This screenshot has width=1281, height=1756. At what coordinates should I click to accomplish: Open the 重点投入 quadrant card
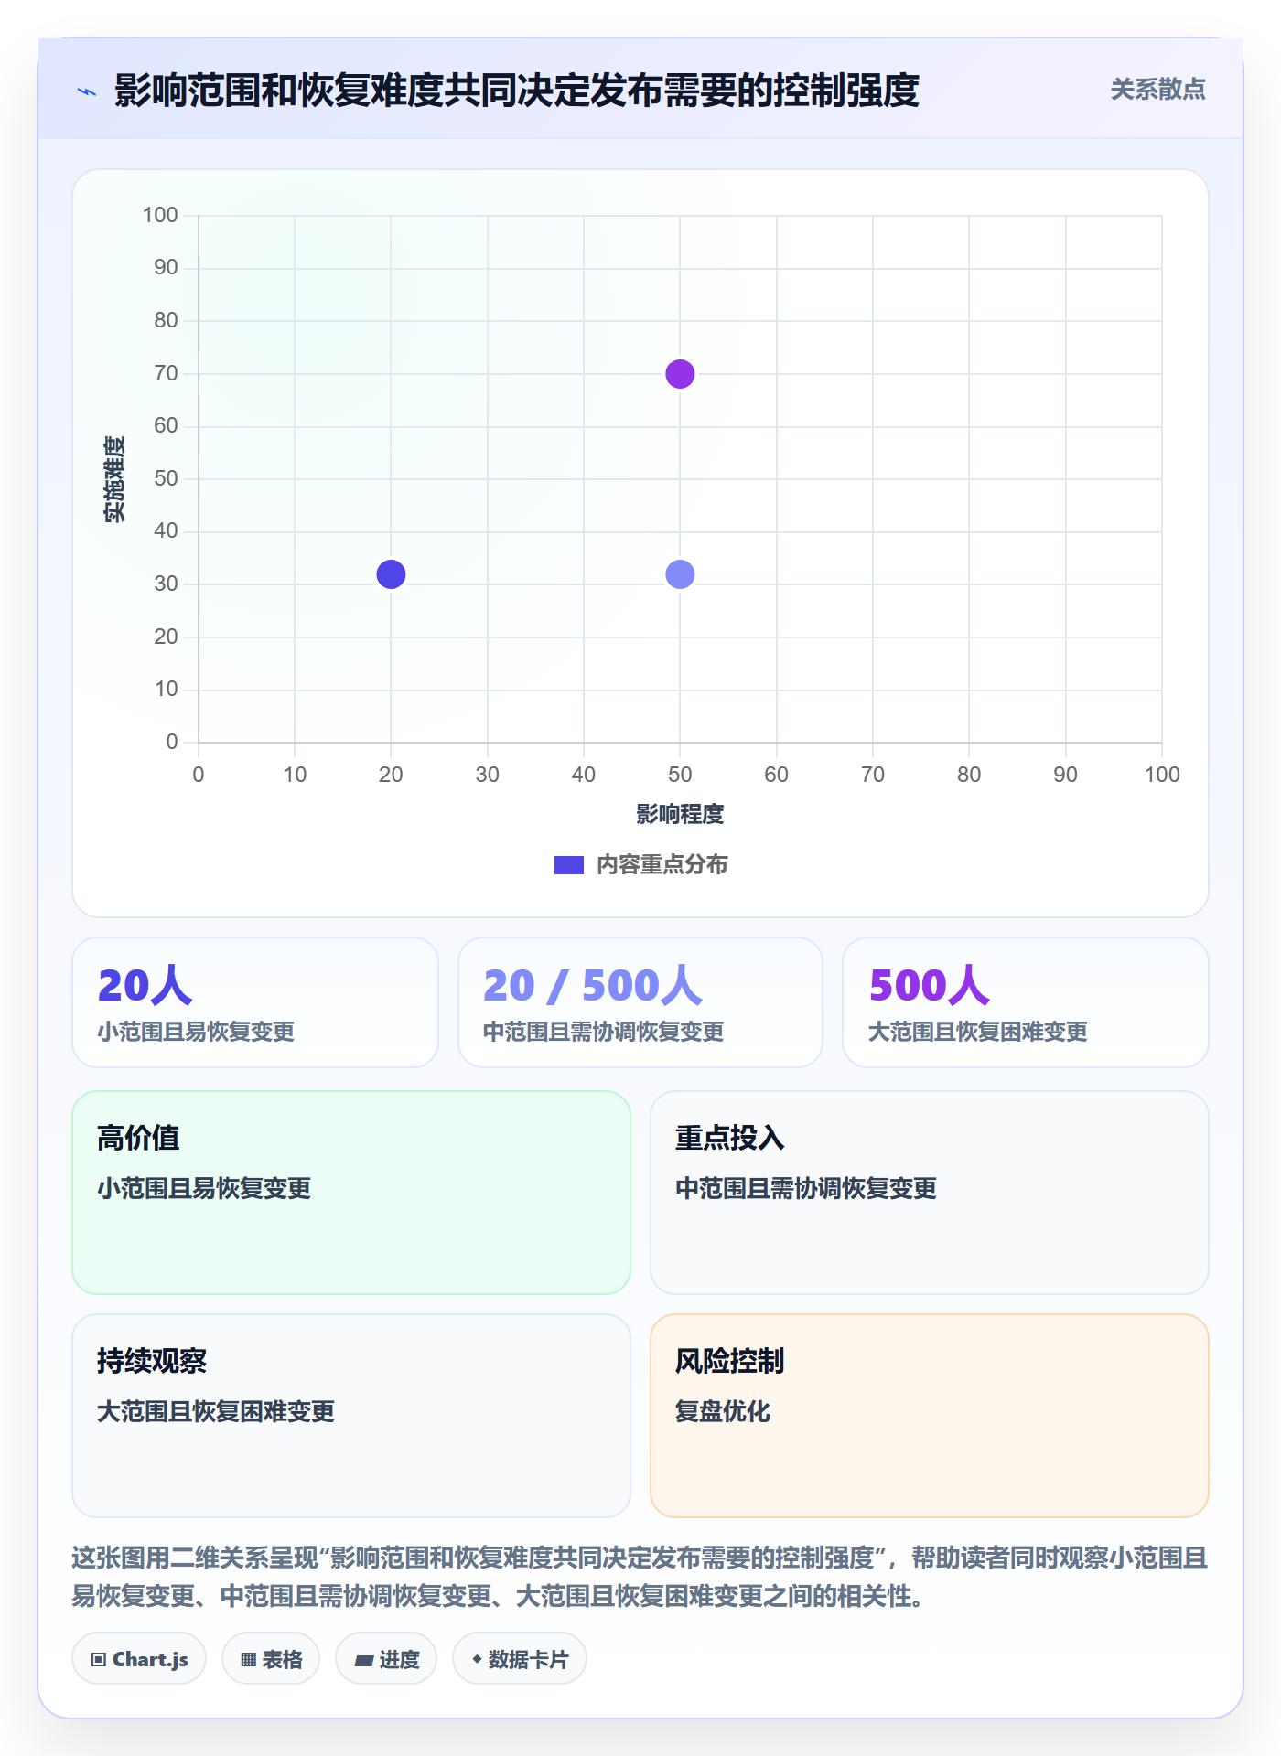[930, 1193]
